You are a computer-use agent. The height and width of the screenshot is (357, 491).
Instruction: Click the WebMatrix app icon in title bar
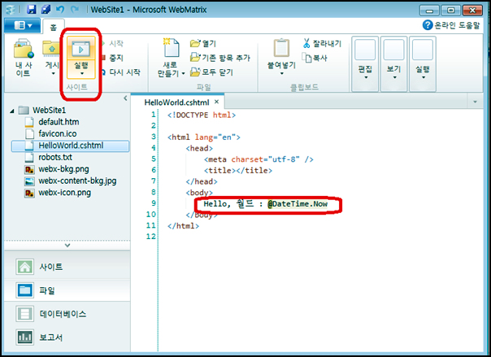pos(11,10)
